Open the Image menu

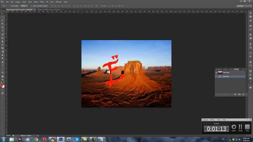click(x=18, y=2)
